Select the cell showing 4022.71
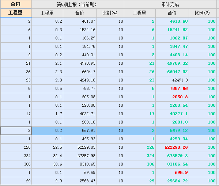 [x=80, y=114]
